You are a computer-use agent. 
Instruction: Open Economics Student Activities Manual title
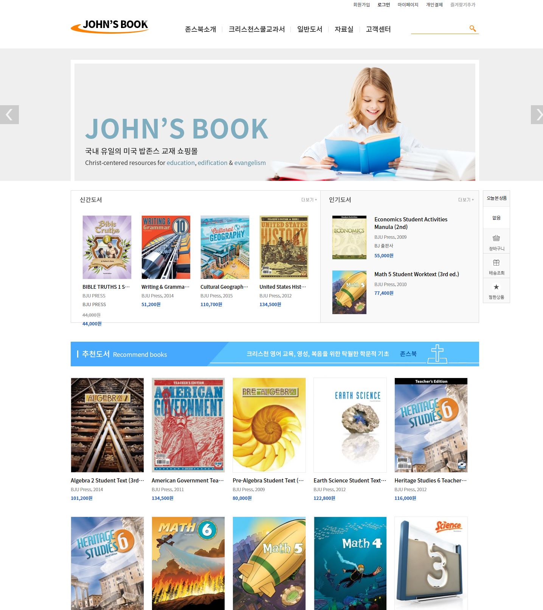[411, 223]
